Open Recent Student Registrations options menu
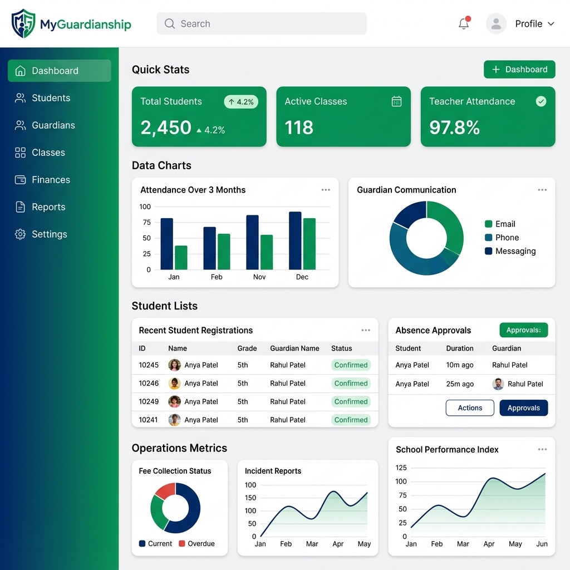The width and height of the screenshot is (570, 570). [366, 330]
